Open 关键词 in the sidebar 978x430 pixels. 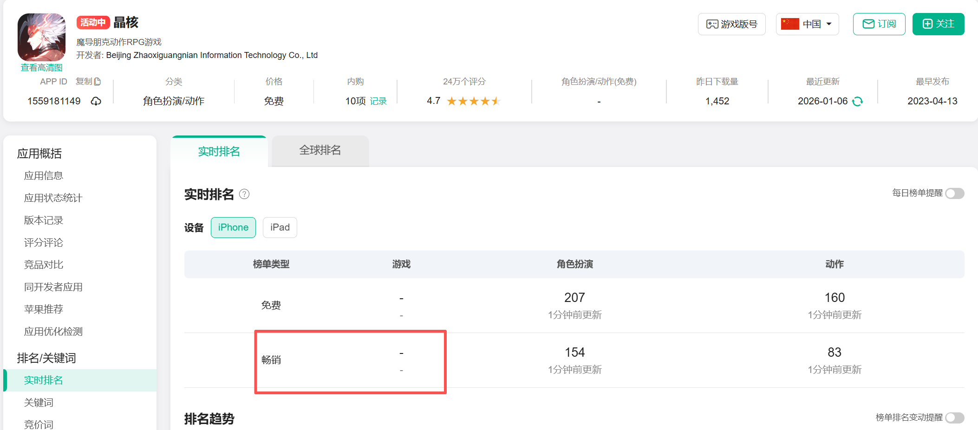tap(39, 403)
